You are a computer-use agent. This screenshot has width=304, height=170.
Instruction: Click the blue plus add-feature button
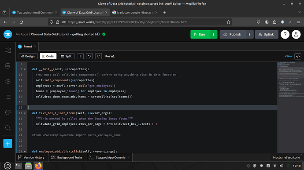[8, 144]
